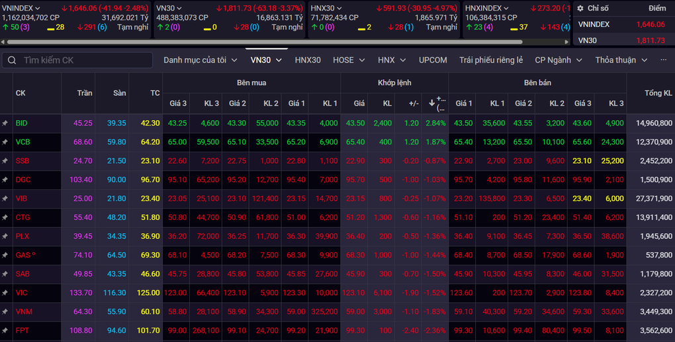Click VCB ceiling price 68.60
Screen dimensions: 675x342
83,142
